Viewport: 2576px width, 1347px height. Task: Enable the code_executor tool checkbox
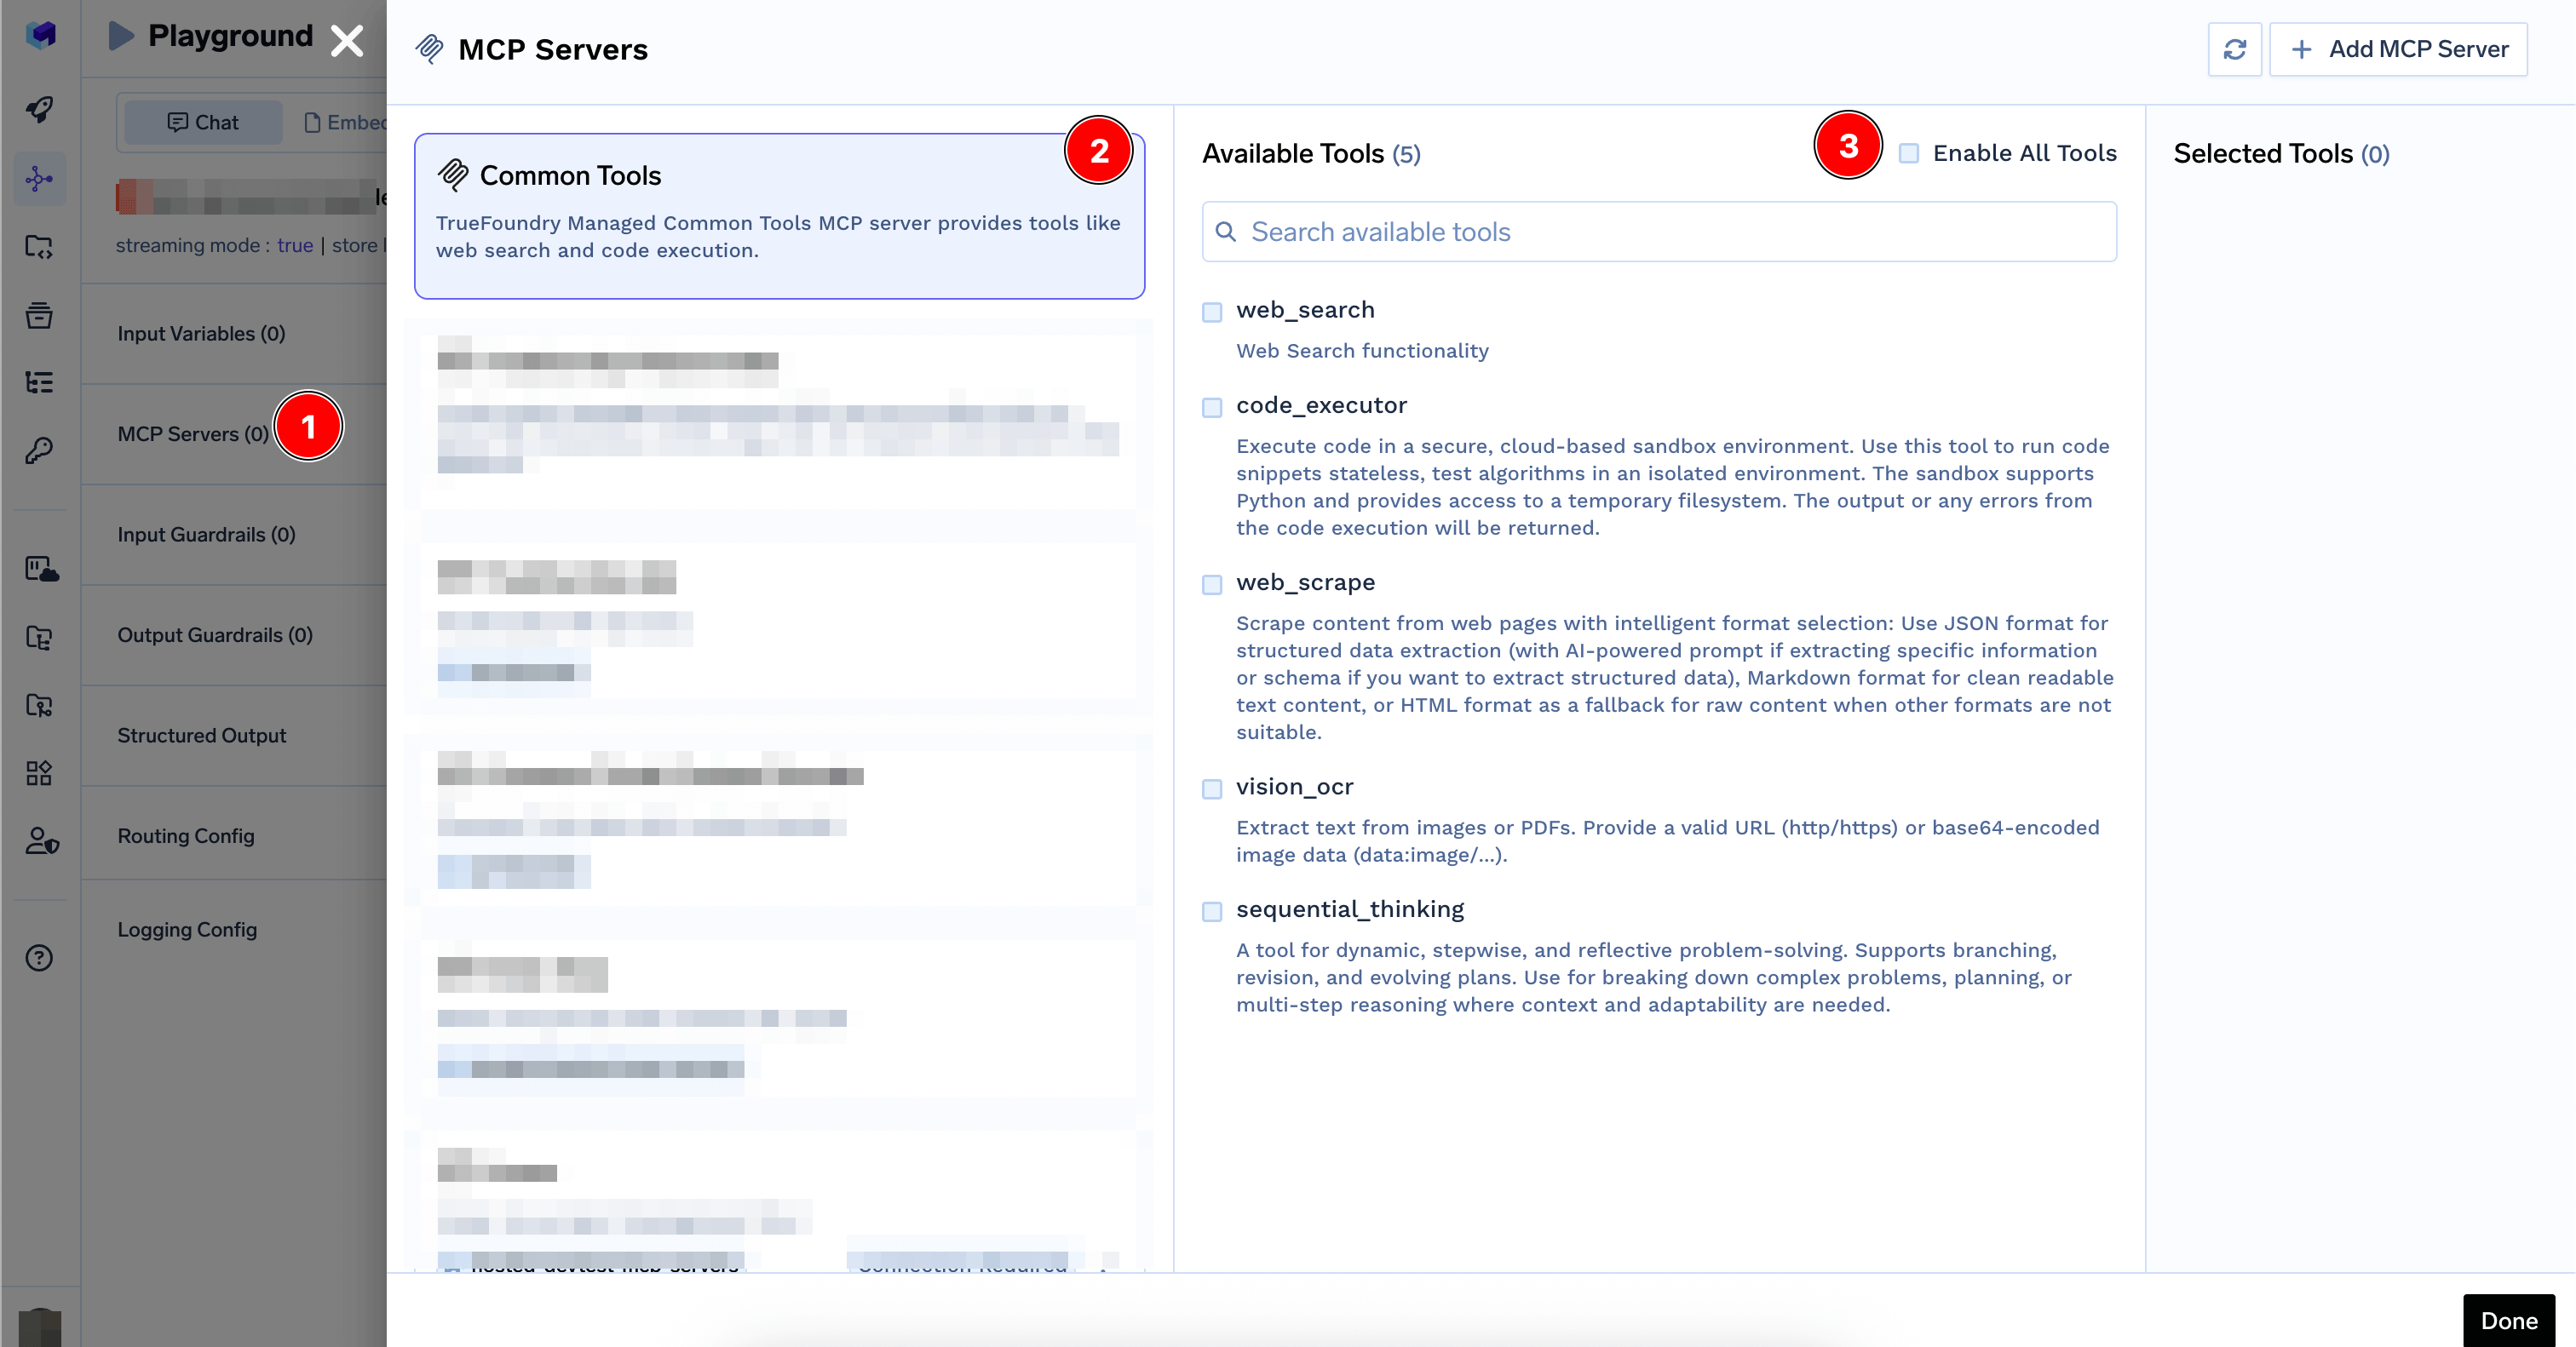[x=1212, y=408]
